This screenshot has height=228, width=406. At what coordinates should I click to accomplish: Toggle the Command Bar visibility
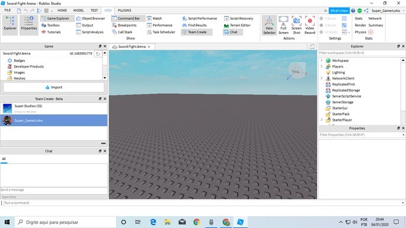click(x=126, y=18)
